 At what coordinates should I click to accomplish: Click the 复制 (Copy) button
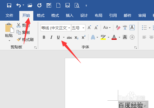(23, 32)
